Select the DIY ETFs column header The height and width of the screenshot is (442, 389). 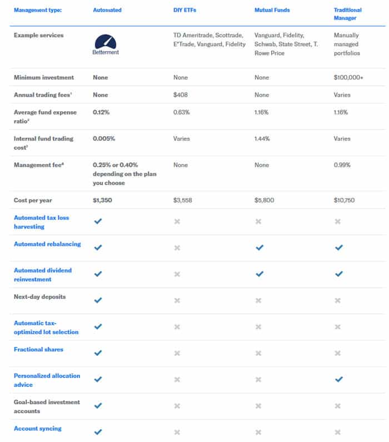[x=185, y=10]
